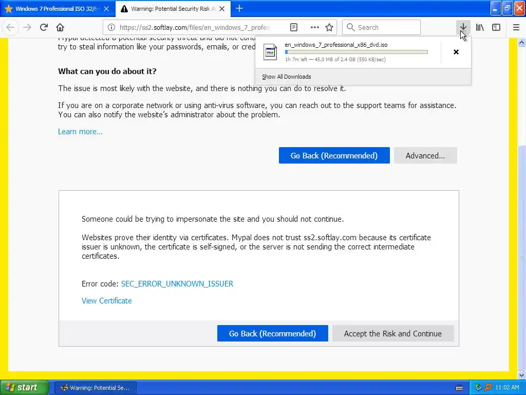Show the sidebars icon
Viewport: 526px width, 395px height.
(x=496, y=27)
